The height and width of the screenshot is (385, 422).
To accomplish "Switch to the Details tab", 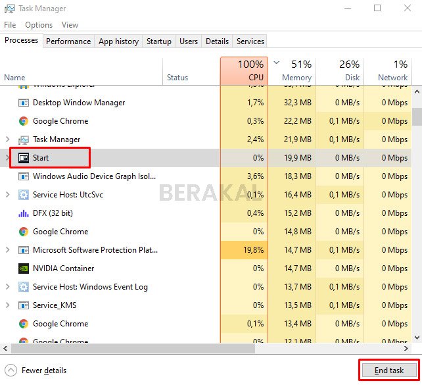I will [x=217, y=41].
